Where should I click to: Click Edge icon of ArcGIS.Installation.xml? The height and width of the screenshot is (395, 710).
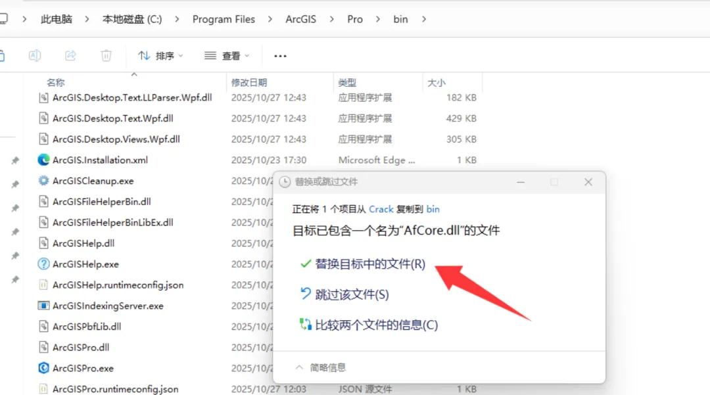(43, 160)
